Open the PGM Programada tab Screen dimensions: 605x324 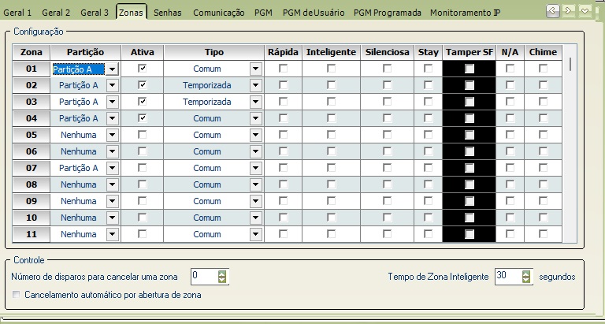[x=388, y=13]
